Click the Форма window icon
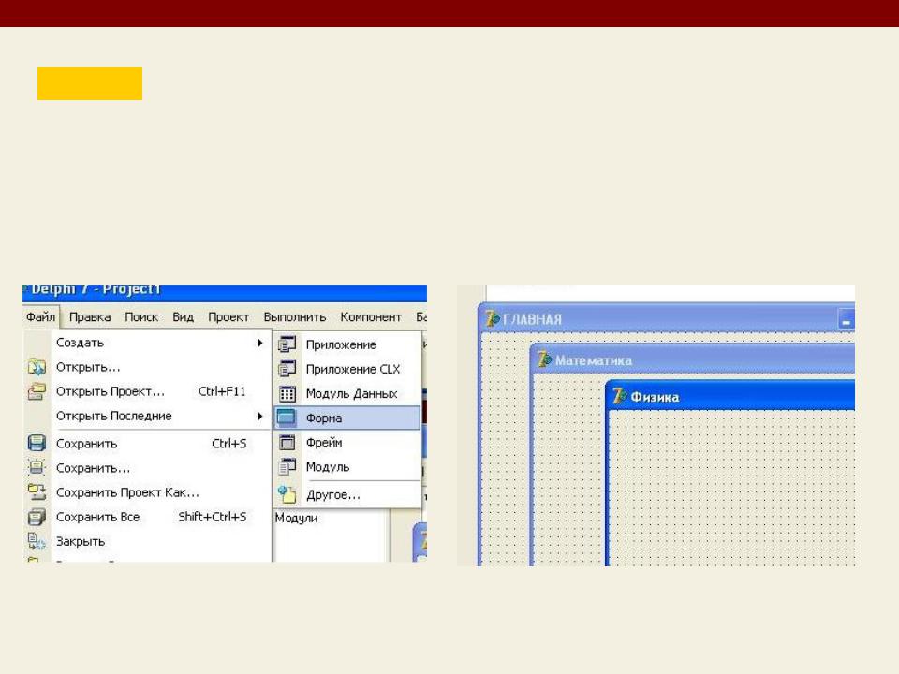The width and height of the screenshot is (899, 674). point(287,418)
